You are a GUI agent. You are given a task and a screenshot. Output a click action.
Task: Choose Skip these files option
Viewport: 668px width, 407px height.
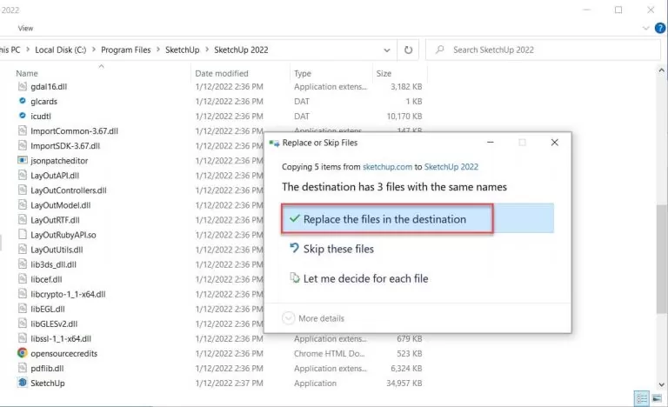[338, 249]
